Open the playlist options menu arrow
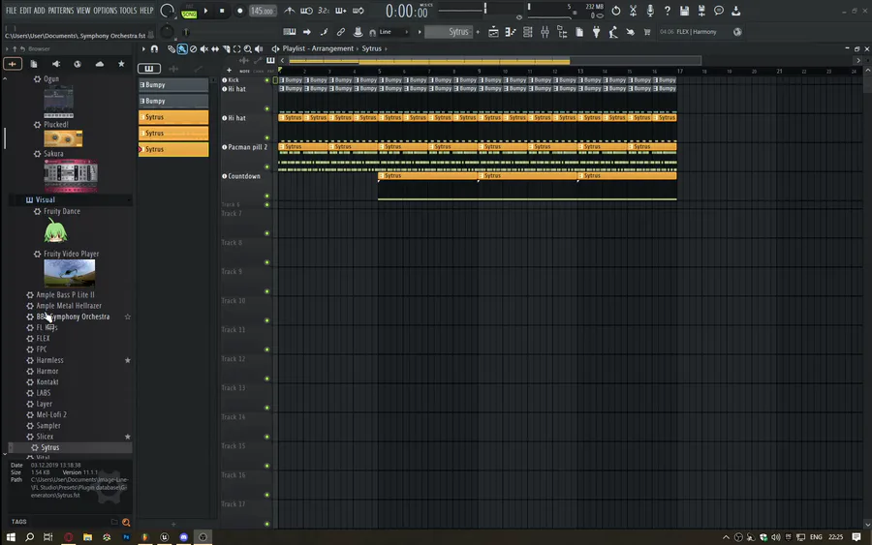 (143, 49)
